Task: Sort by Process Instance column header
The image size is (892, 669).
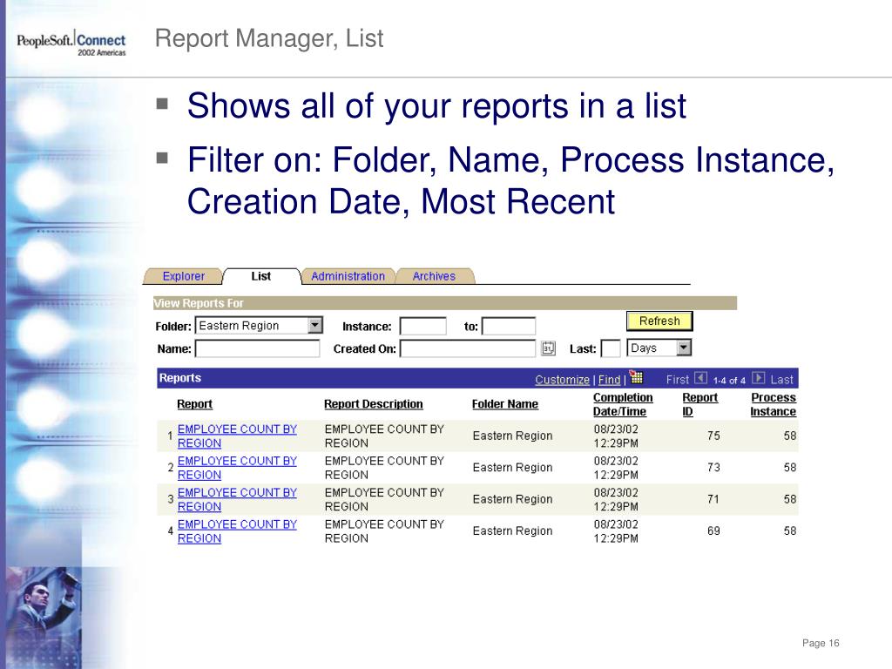Action: 774,404
